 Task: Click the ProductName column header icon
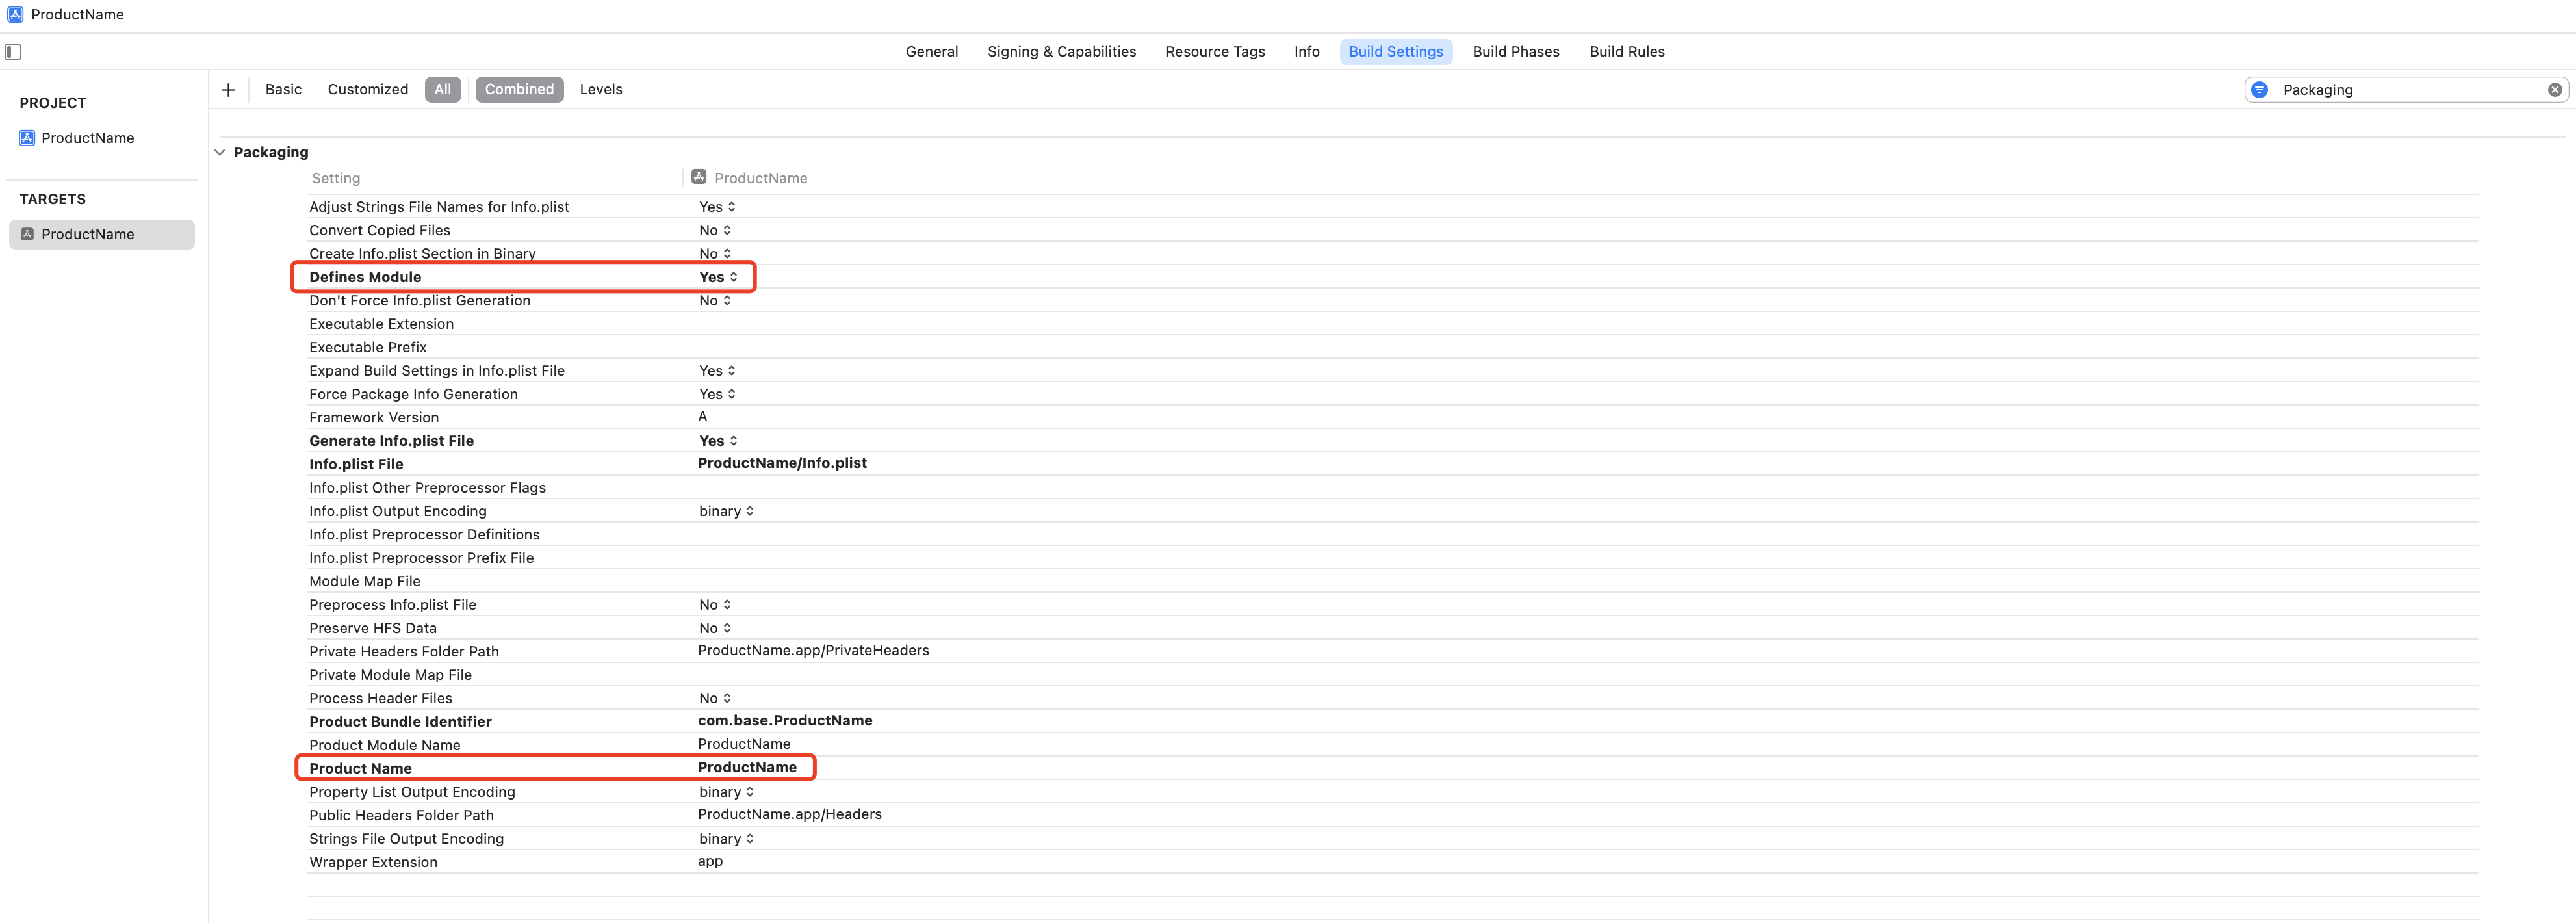[x=699, y=177]
